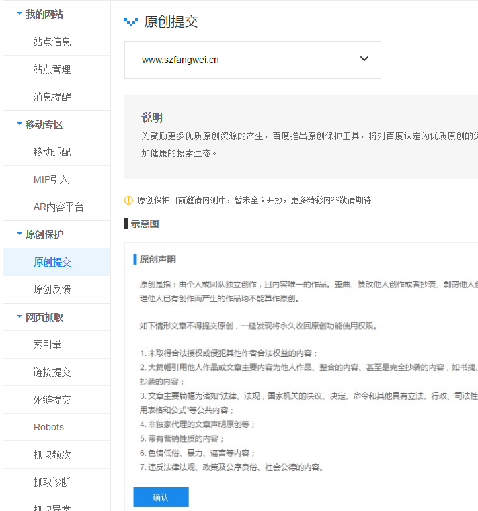
Task: Open the Robots sidebar item
Action: click(48, 427)
